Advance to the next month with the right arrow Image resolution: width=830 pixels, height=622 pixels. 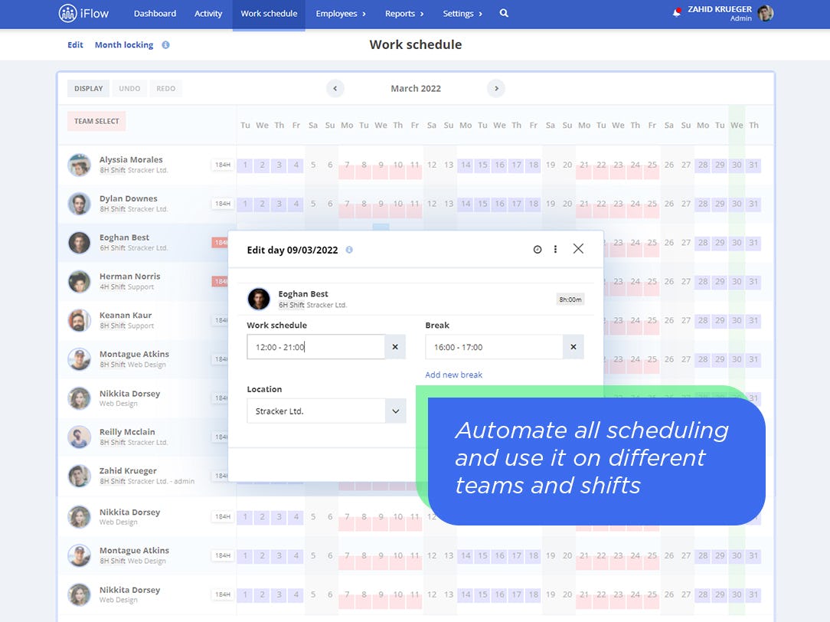click(x=496, y=88)
